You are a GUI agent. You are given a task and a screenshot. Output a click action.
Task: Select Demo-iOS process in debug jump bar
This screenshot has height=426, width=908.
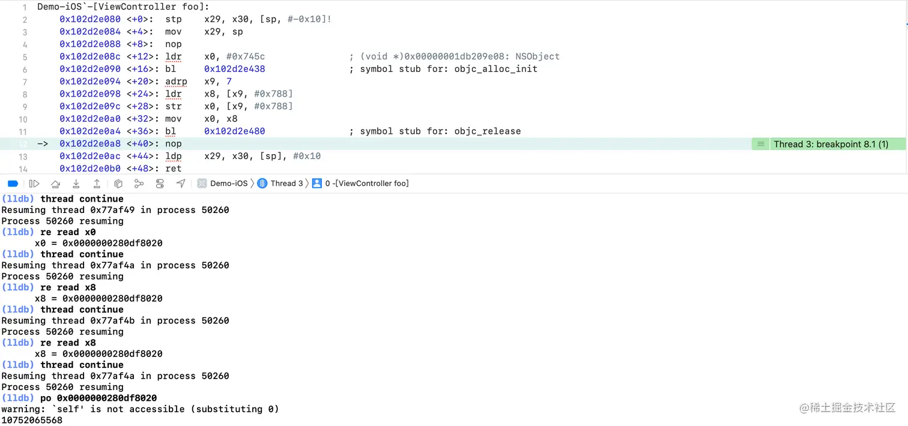click(x=223, y=184)
